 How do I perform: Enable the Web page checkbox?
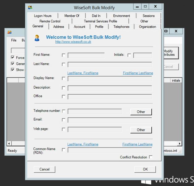click(64, 130)
